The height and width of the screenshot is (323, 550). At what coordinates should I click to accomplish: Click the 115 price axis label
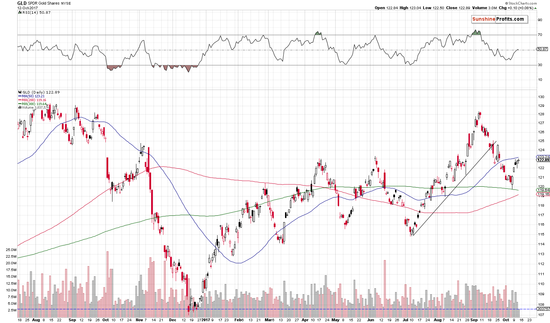(541, 234)
